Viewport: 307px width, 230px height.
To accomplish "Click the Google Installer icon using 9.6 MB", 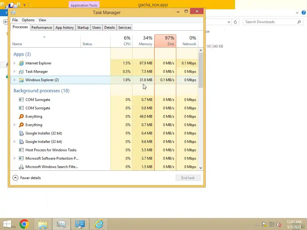I will (x=21, y=142).
